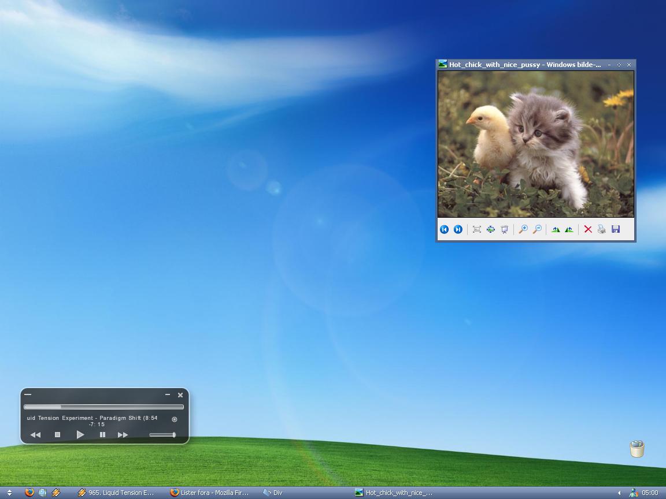The image size is (666, 499).
Task: Minimize the Windows picture viewer window
Action: 609,65
